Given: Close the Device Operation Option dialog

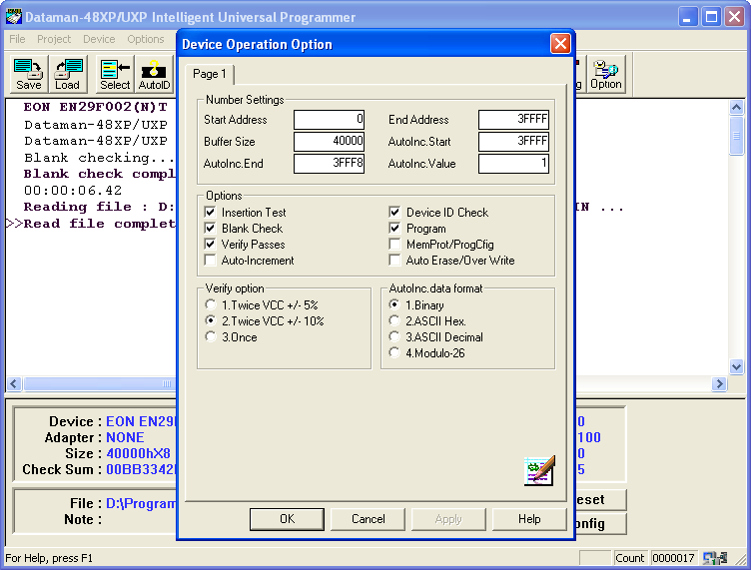Looking at the screenshot, I should [560, 44].
